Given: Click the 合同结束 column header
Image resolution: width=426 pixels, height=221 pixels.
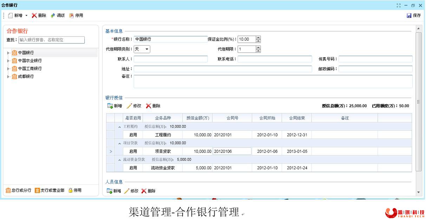Looking at the screenshot, I should click(x=297, y=118).
